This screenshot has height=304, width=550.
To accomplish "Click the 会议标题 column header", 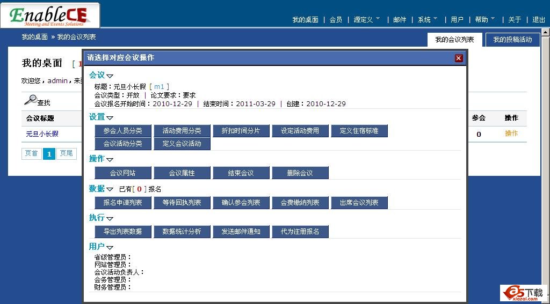I will coord(40,118).
